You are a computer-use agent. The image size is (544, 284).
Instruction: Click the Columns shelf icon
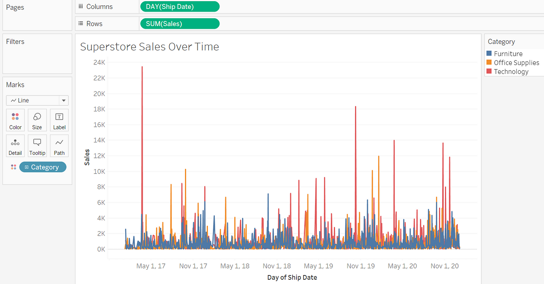click(81, 7)
